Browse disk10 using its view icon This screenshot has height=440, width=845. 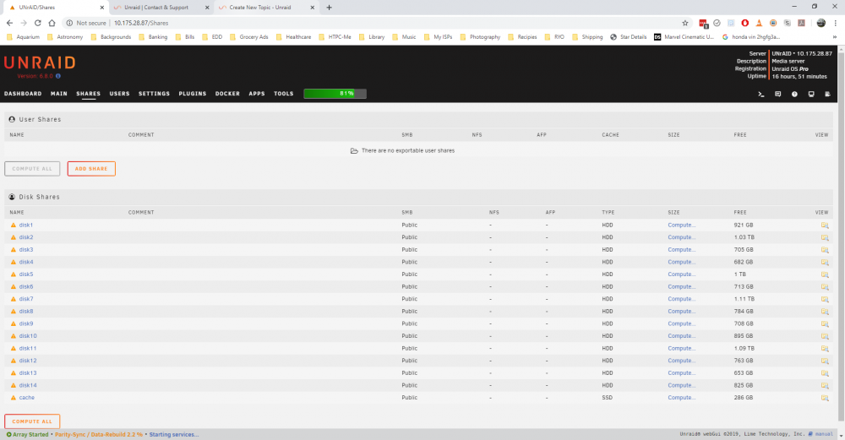[x=825, y=336]
